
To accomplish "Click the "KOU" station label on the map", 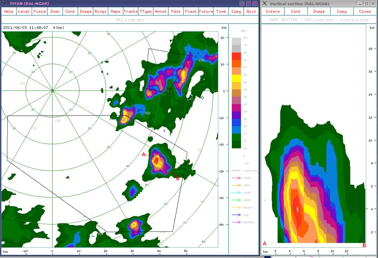I will [148, 113].
